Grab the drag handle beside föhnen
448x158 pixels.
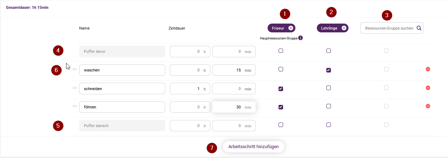coord(75,106)
